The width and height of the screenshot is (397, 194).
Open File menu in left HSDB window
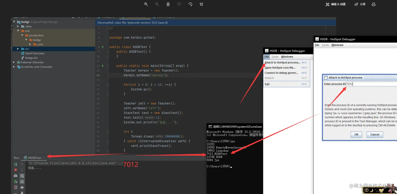pos(267,57)
